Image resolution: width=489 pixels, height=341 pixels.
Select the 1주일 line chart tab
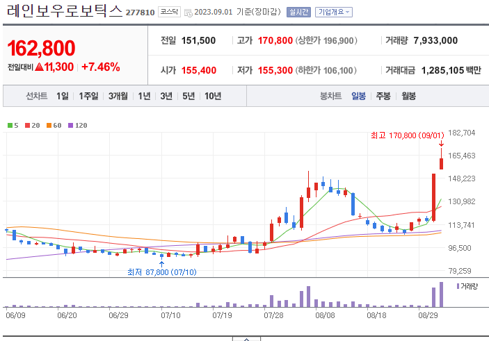click(x=88, y=96)
